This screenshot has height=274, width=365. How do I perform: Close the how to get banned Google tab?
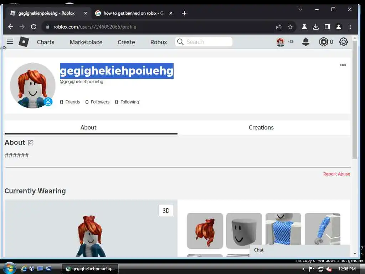pyautogui.click(x=171, y=13)
